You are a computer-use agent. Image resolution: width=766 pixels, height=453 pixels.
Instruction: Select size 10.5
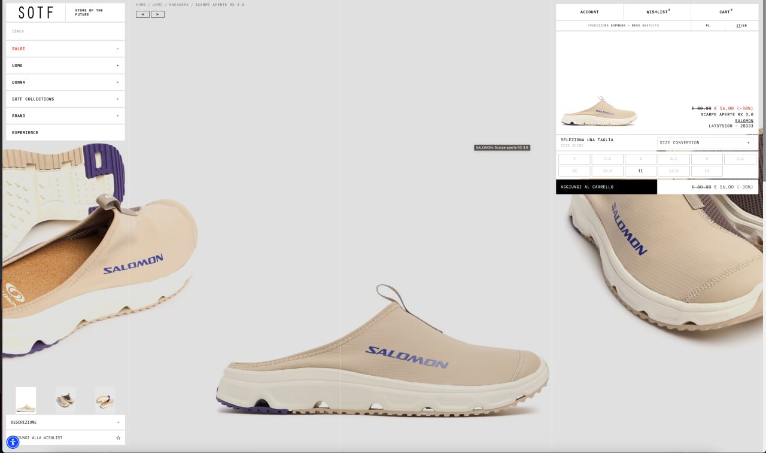[607, 171]
